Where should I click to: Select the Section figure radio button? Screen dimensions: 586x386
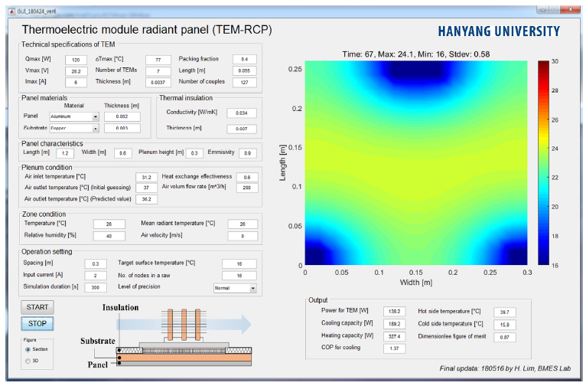29,348
